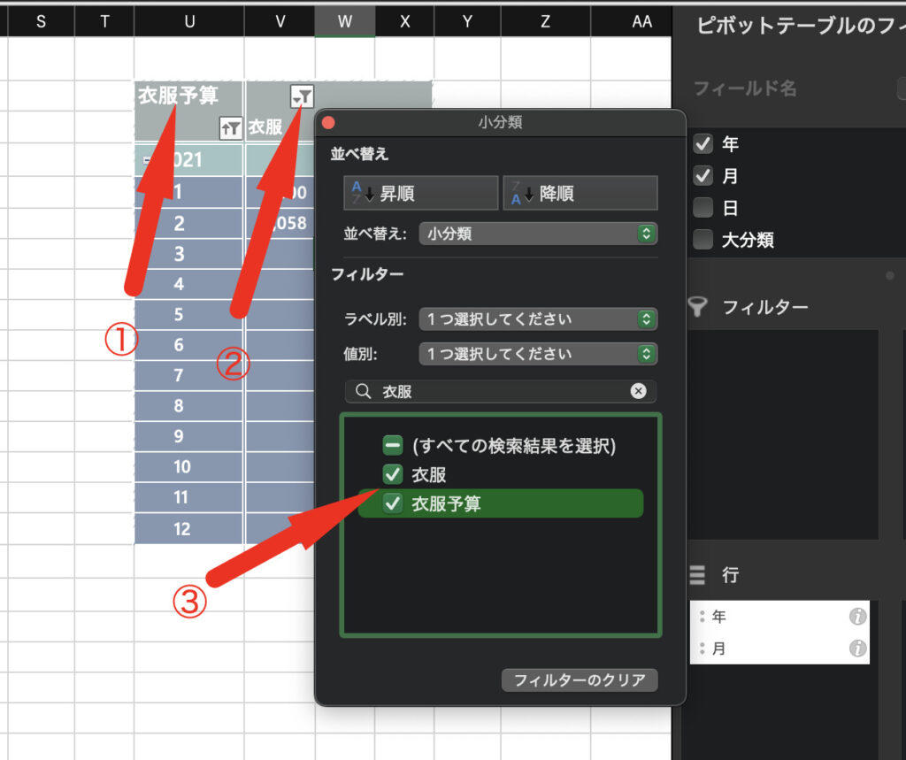Open the ラベル別 filter dropdown
This screenshot has width=906, height=760.
click(x=538, y=319)
